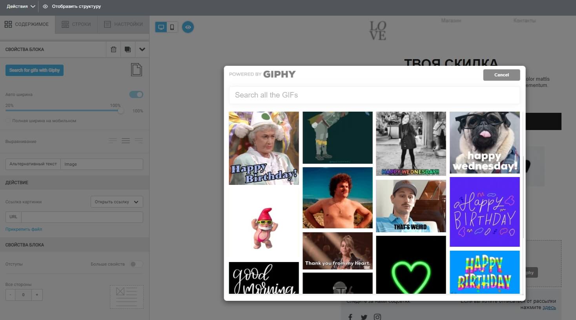
Task: Select right alignment icon
Action: click(x=139, y=141)
